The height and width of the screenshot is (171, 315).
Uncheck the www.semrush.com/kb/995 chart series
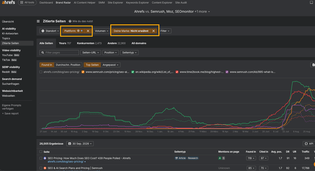point(227,72)
